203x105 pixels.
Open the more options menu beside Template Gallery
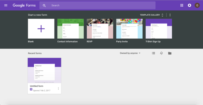[170, 15]
